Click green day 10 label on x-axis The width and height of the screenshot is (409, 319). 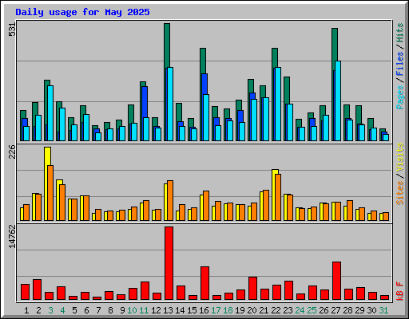tap(132, 310)
